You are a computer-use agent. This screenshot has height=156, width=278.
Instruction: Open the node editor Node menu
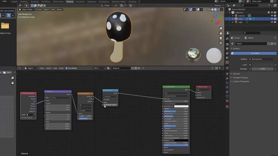(x=61, y=68)
